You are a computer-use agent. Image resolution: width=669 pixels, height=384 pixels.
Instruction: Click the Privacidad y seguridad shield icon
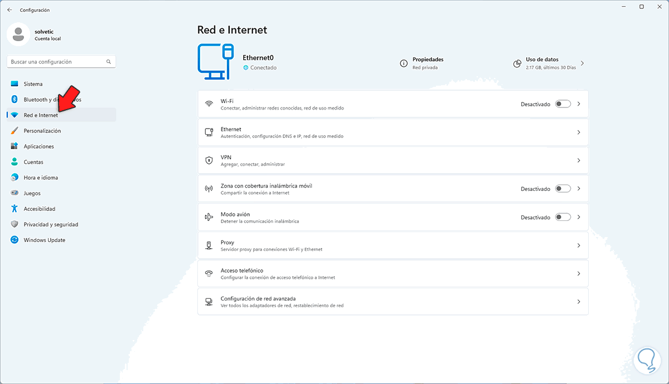pyautogui.click(x=14, y=224)
